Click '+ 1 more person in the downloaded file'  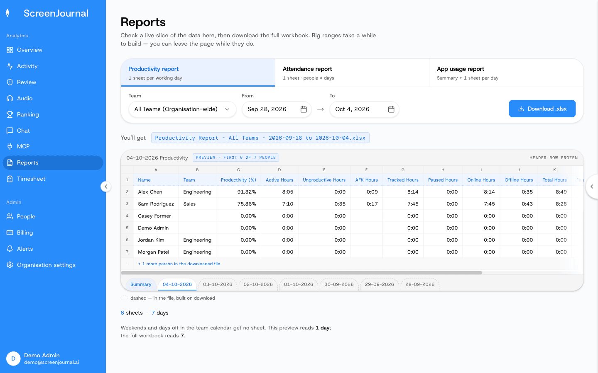click(x=179, y=264)
